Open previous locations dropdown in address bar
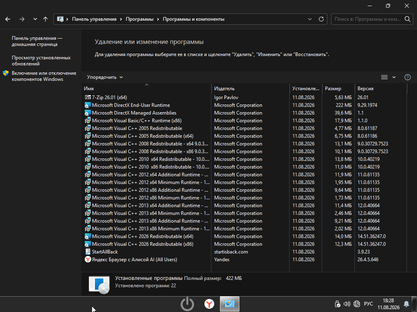The width and height of the screenshot is (417, 312). (x=310, y=19)
